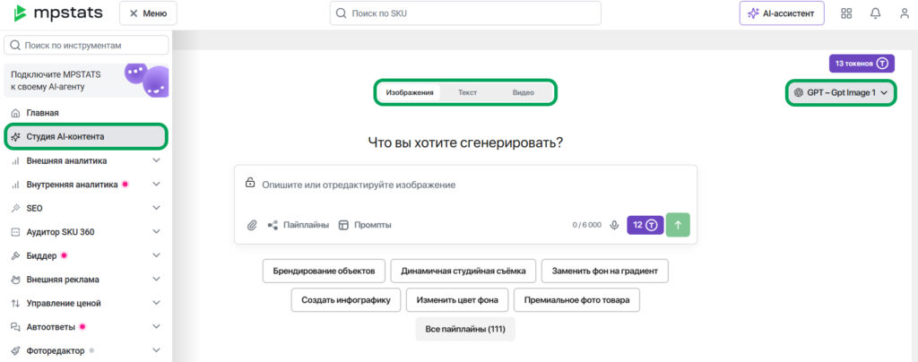The height and width of the screenshot is (362, 918).
Task: Switch to the Видео tab
Action: pos(523,92)
